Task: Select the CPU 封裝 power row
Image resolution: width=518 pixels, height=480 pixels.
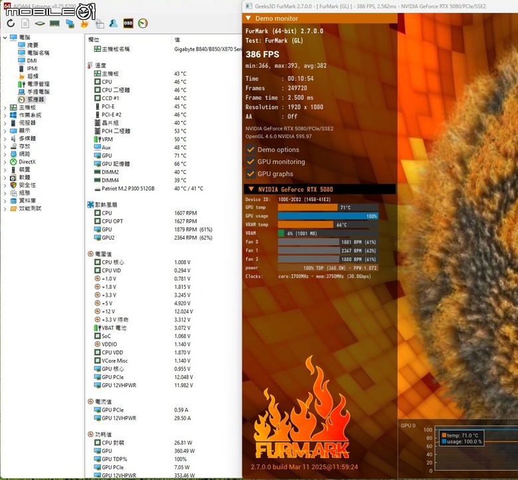Action: click(x=163, y=443)
